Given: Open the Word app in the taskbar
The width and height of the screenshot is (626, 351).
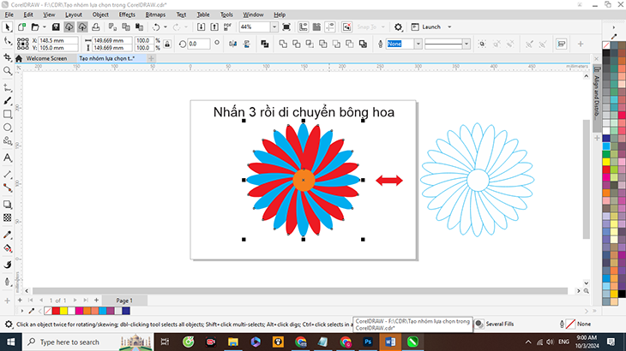Looking at the screenshot, I should (390, 342).
